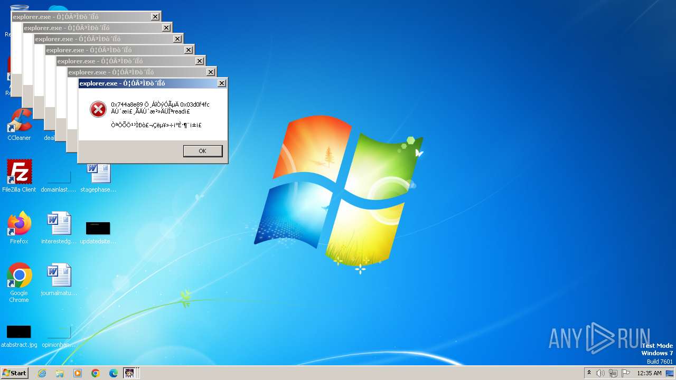This screenshot has width=676, height=380.
Task: Open the Action Center flag icon
Action: pyautogui.click(x=626, y=373)
